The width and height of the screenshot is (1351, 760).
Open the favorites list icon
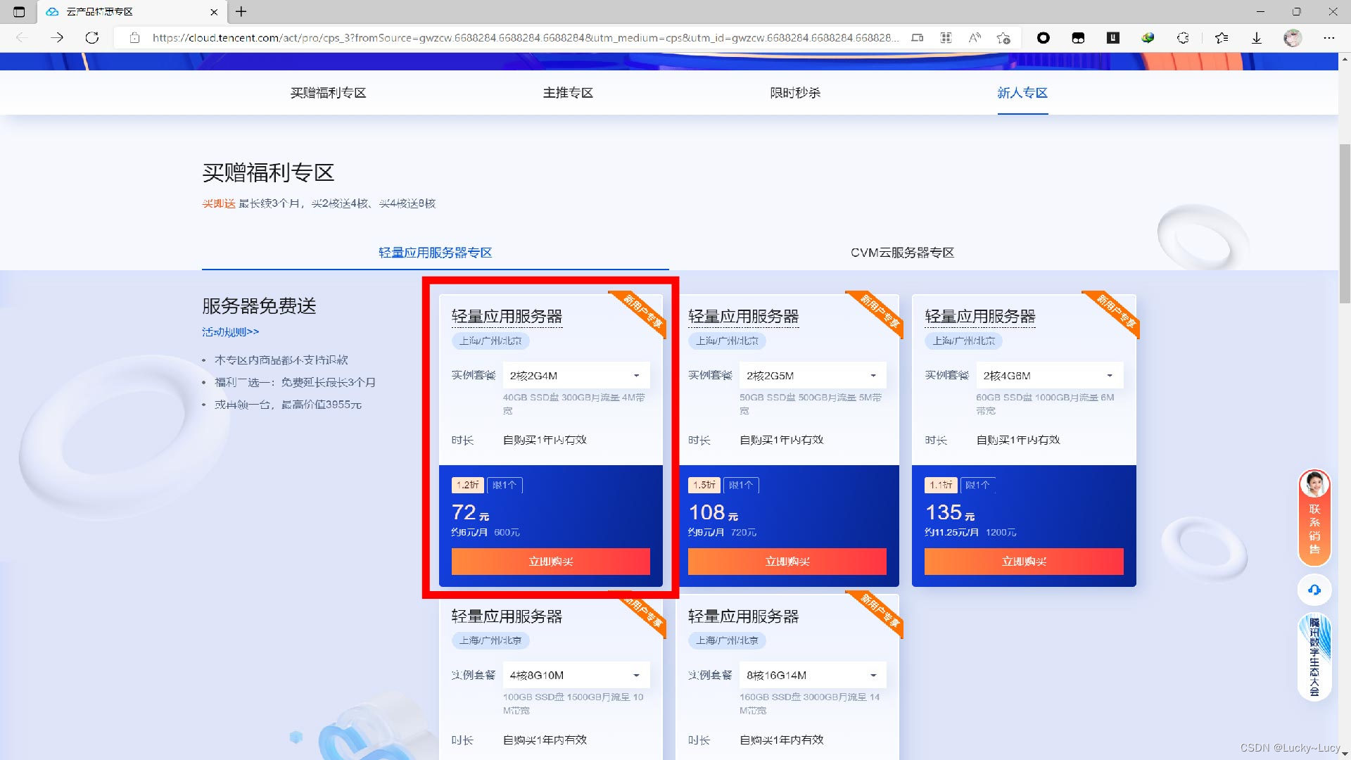click(1222, 38)
